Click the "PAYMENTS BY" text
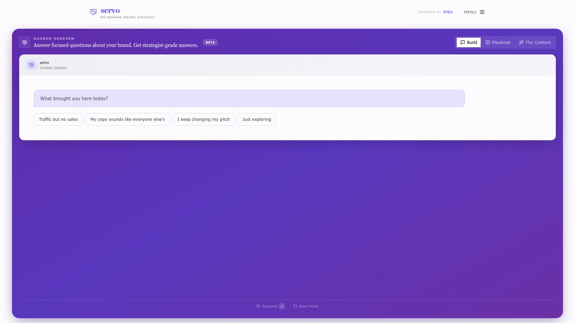575x323 pixels. (429, 12)
